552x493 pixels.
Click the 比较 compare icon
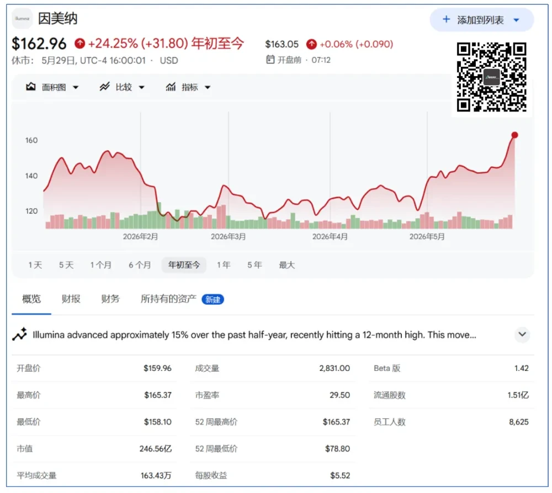point(104,87)
